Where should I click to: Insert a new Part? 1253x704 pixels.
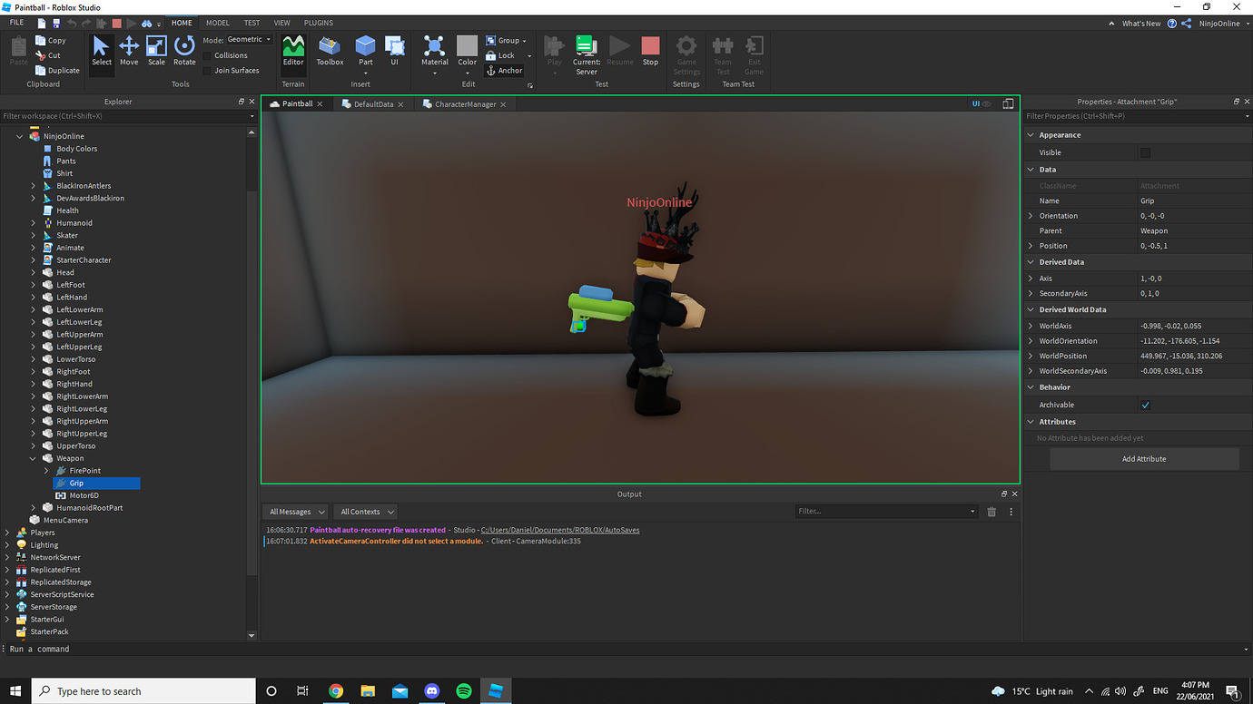point(365,51)
